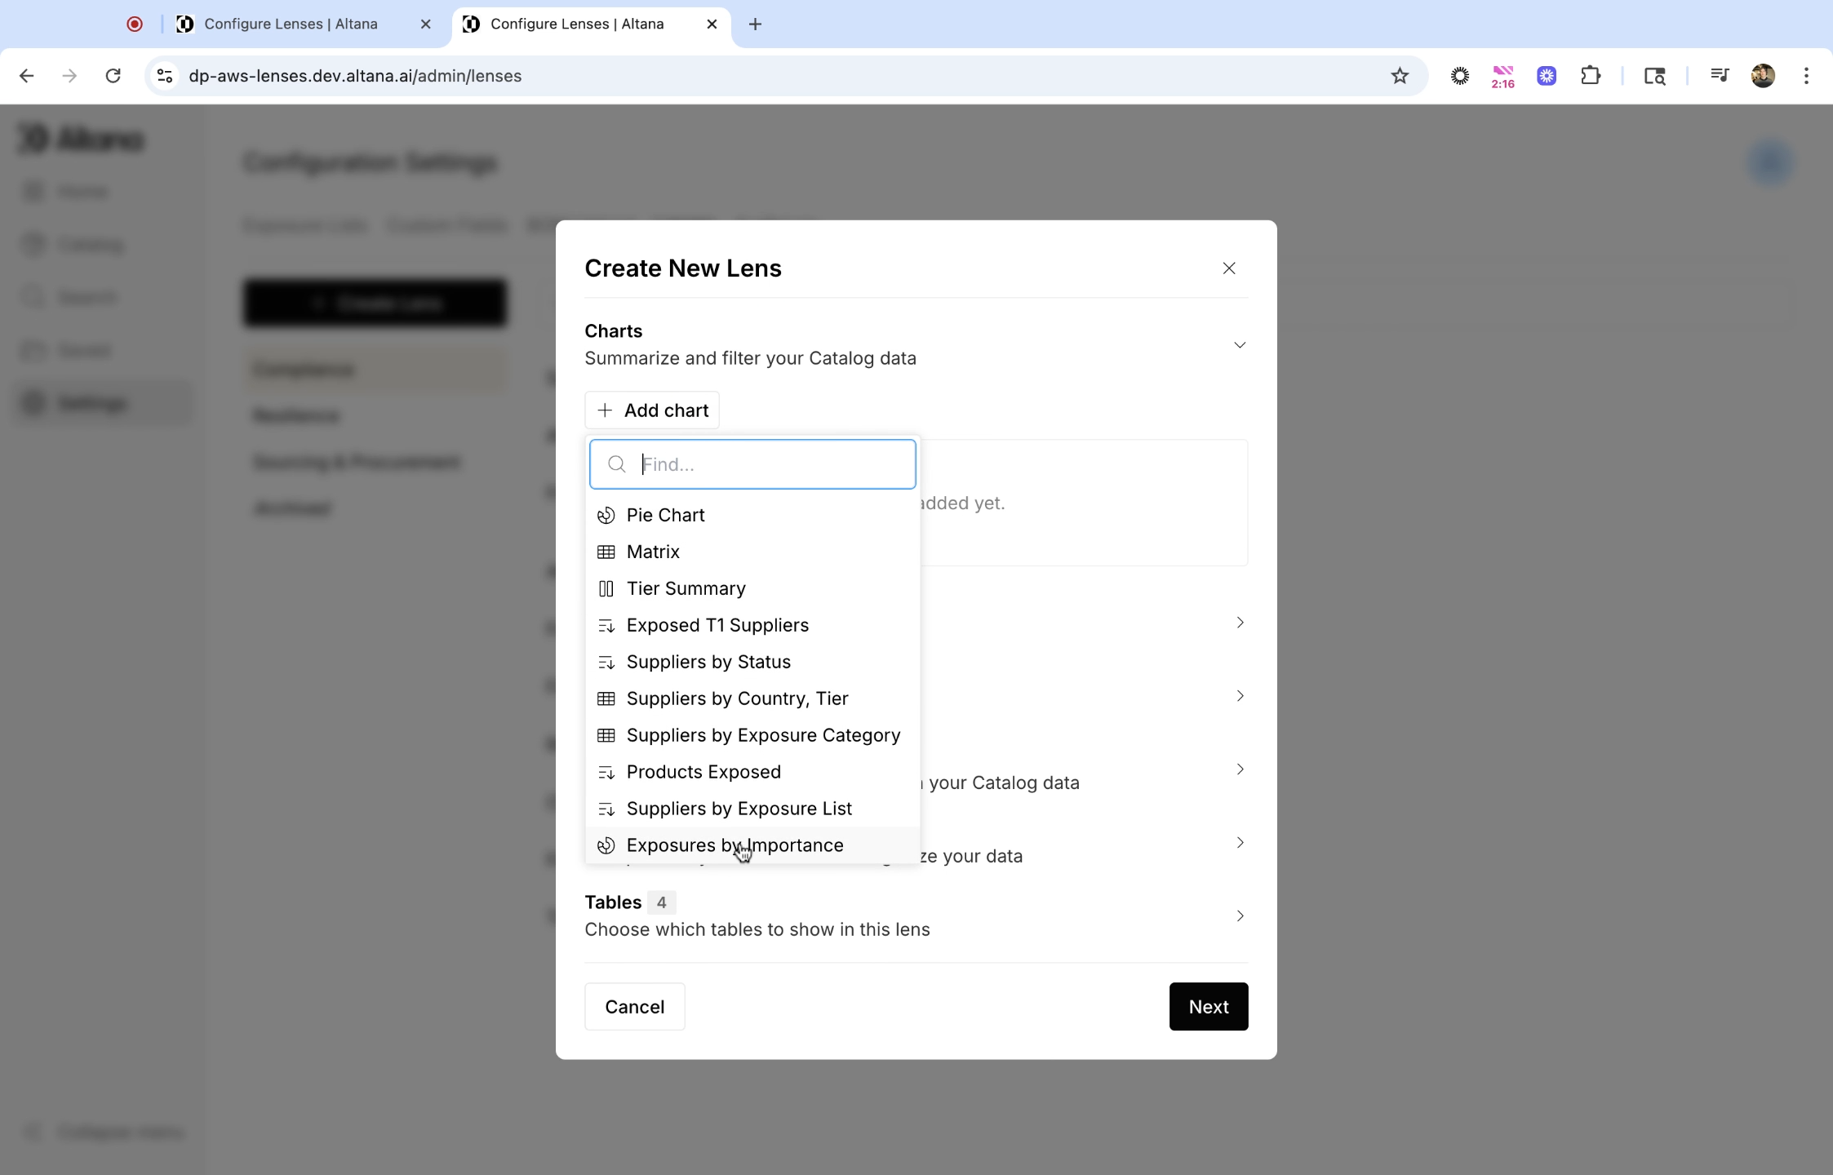Screen dimensions: 1833x1175
Task: Close the Create New Lens dialog
Action: 1228,268
